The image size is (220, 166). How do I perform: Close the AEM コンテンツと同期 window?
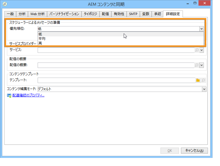point(205,3)
